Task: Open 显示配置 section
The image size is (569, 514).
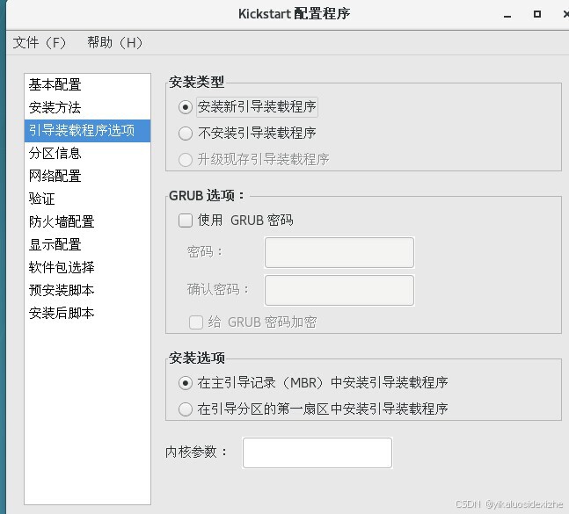Action: (87, 244)
